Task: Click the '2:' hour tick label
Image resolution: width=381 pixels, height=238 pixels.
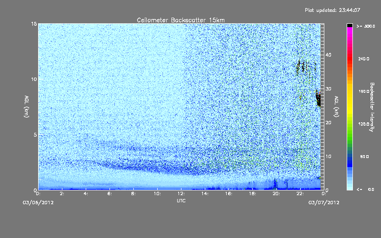Action: coord(62,194)
